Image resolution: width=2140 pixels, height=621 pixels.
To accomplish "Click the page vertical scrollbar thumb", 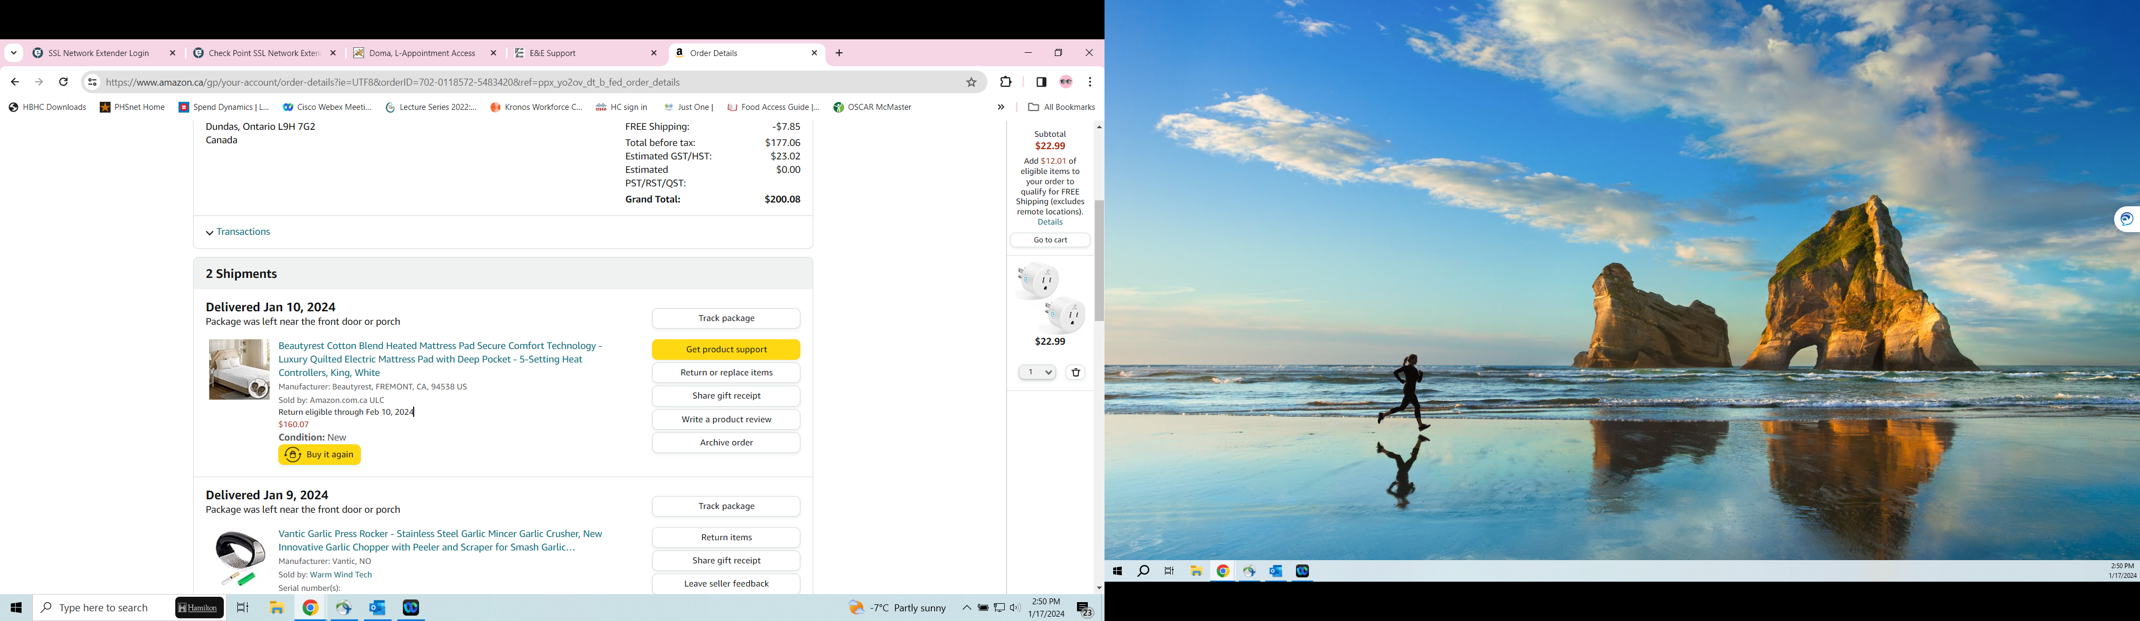I will click(x=1099, y=260).
